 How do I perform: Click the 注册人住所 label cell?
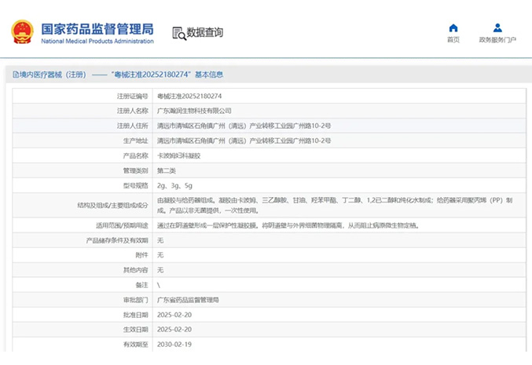(83, 126)
